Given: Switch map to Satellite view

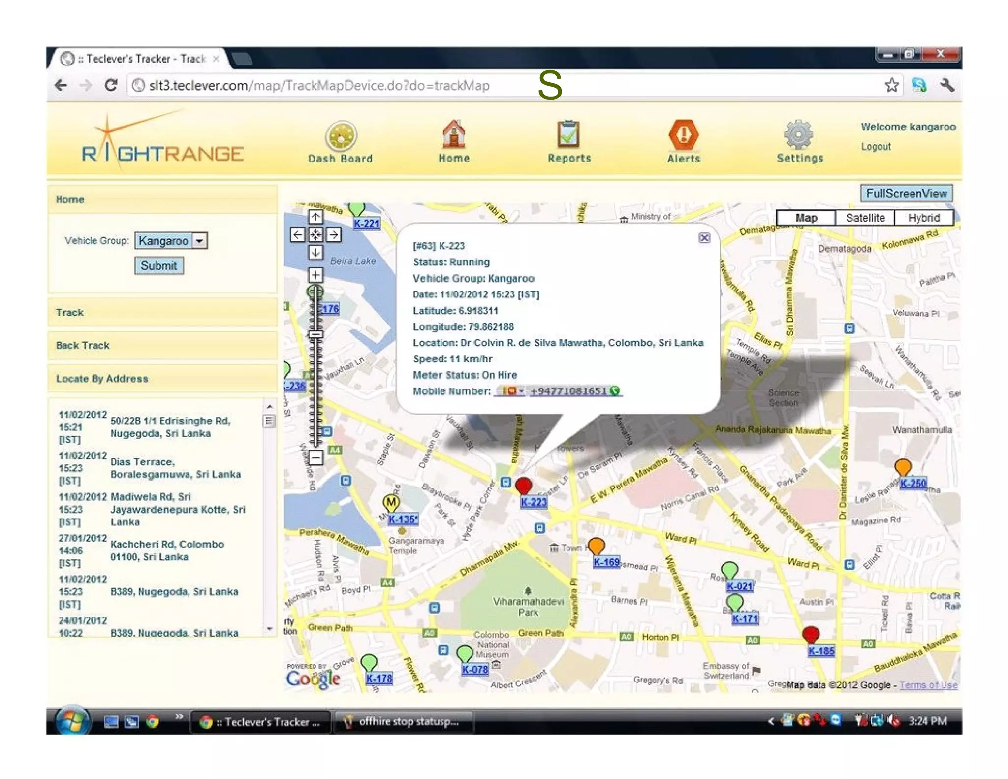Looking at the screenshot, I should tap(865, 218).
